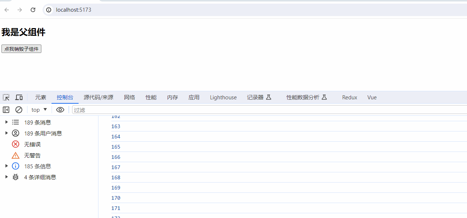Click the blue info icon beside 185 条信息
Screen dimensions: 467x218
coord(15,166)
